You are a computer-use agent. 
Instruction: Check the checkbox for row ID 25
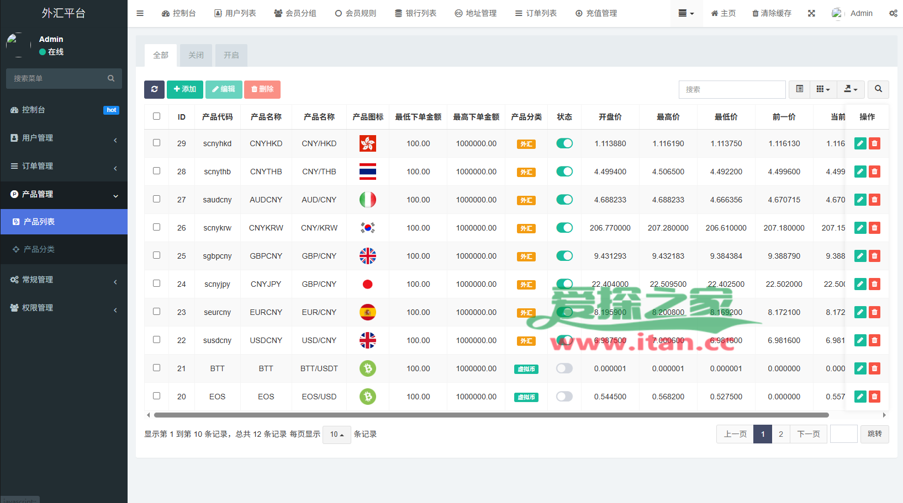point(157,255)
